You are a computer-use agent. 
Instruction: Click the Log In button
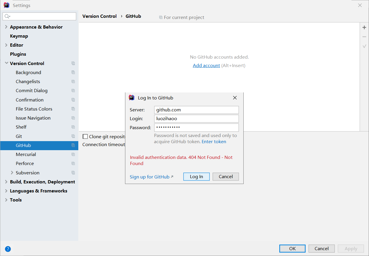point(196,177)
